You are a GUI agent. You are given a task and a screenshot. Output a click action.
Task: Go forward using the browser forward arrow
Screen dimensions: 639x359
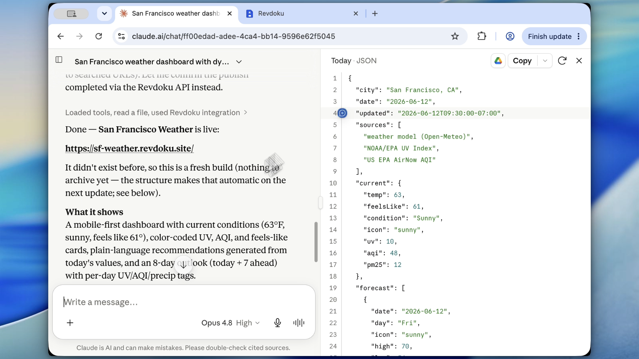tap(79, 36)
